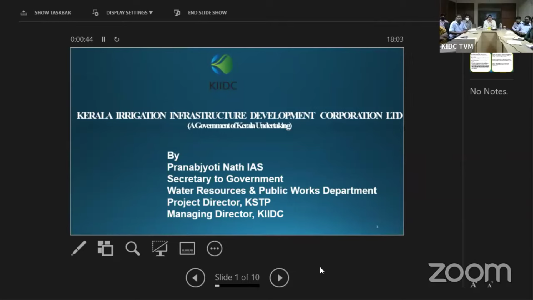Open the pen and laser pointer tools
The image size is (533, 300).
coord(79,248)
